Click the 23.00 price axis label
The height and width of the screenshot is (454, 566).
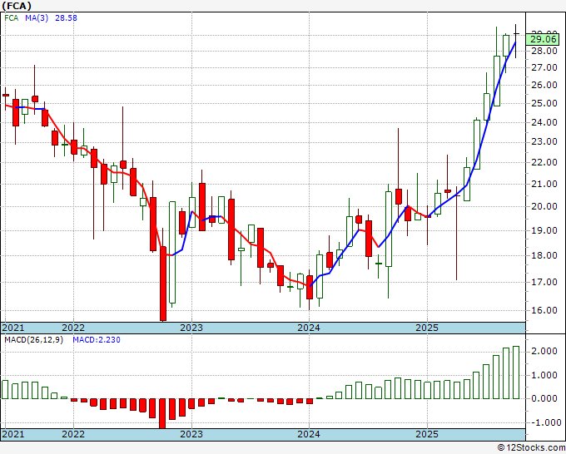pyautogui.click(x=544, y=141)
